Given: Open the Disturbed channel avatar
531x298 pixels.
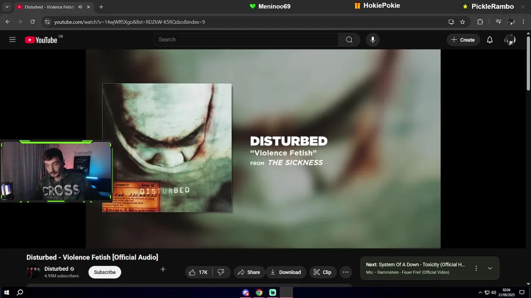Looking at the screenshot, I should (33, 272).
